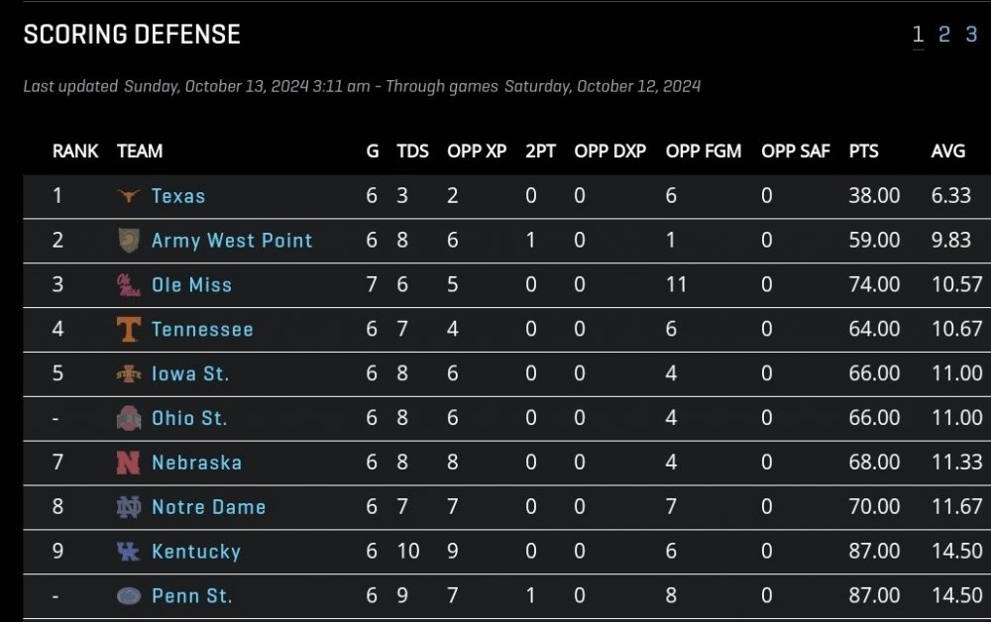The image size is (991, 622).
Task: Select page 1 of rankings
Action: [918, 35]
